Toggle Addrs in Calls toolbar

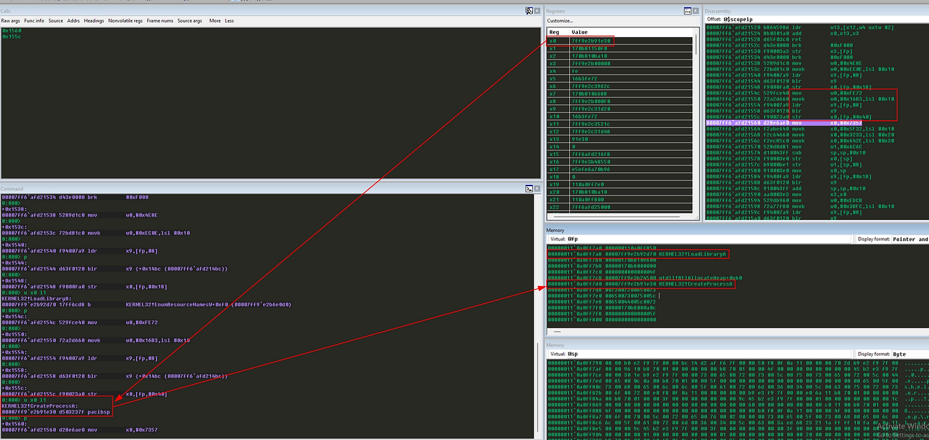click(x=73, y=21)
